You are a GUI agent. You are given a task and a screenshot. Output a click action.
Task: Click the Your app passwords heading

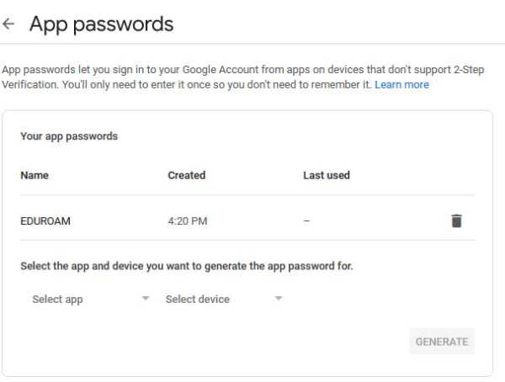pyautogui.click(x=69, y=136)
